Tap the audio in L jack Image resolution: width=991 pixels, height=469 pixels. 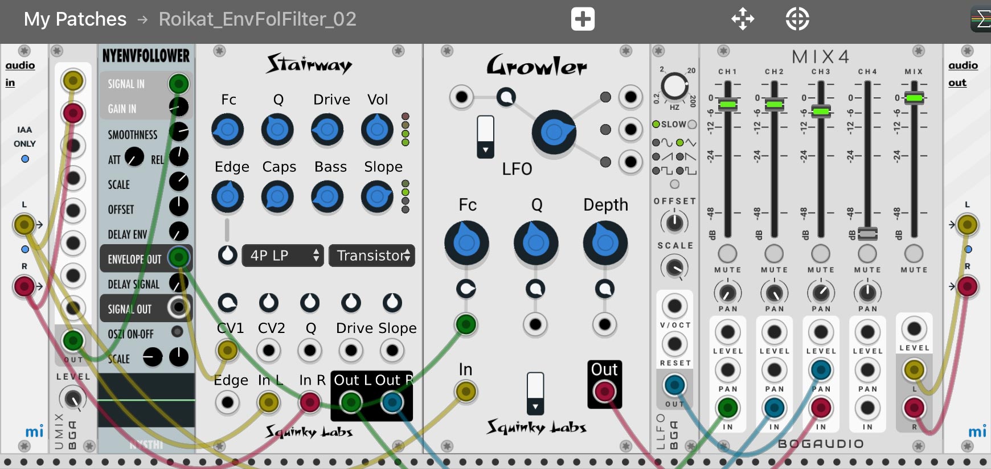click(x=24, y=224)
